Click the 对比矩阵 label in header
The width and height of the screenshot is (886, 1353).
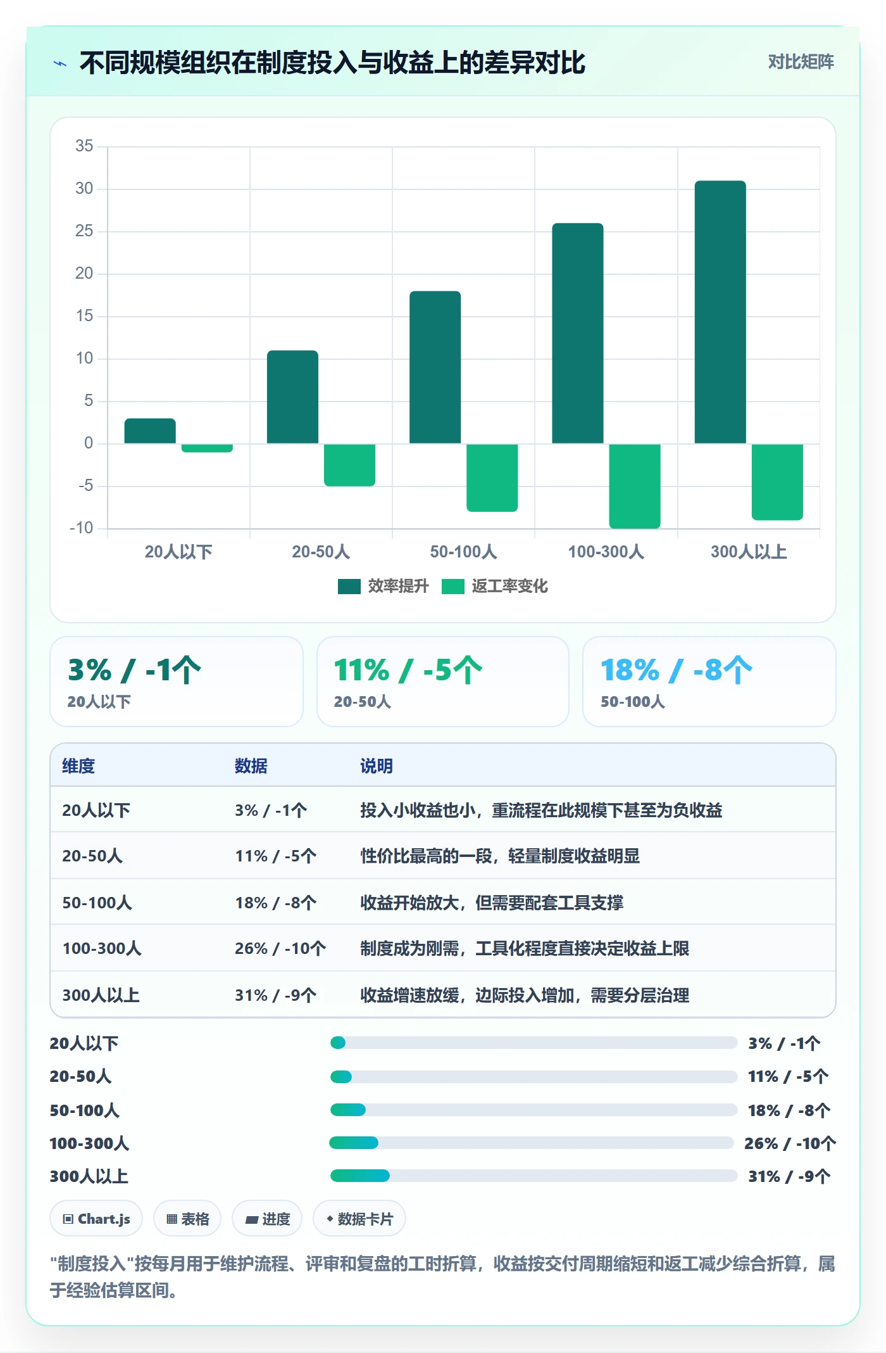click(801, 62)
